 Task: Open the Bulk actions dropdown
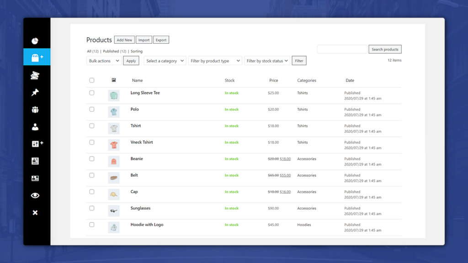click(x=104, y=61)
